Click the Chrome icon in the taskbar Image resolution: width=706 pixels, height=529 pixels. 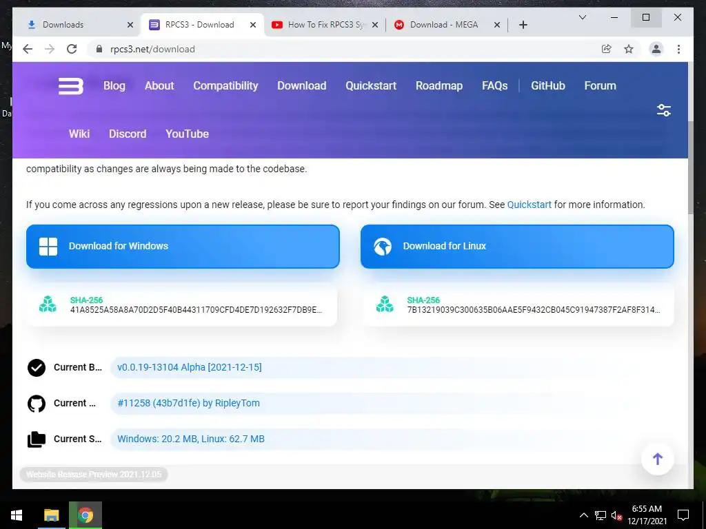click(85, 515)
